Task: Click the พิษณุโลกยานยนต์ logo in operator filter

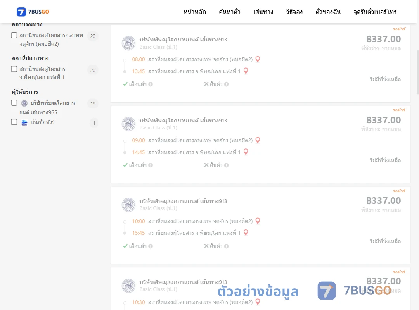Action: pos(24,103)
